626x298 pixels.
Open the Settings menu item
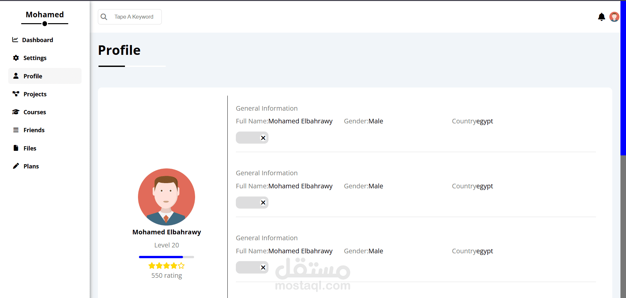(x=45, y=58)
